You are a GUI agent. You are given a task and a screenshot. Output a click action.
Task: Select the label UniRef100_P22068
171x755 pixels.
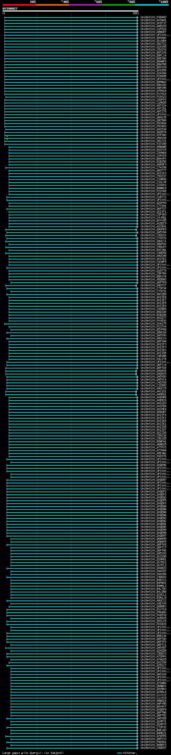(x=153, y=191)
